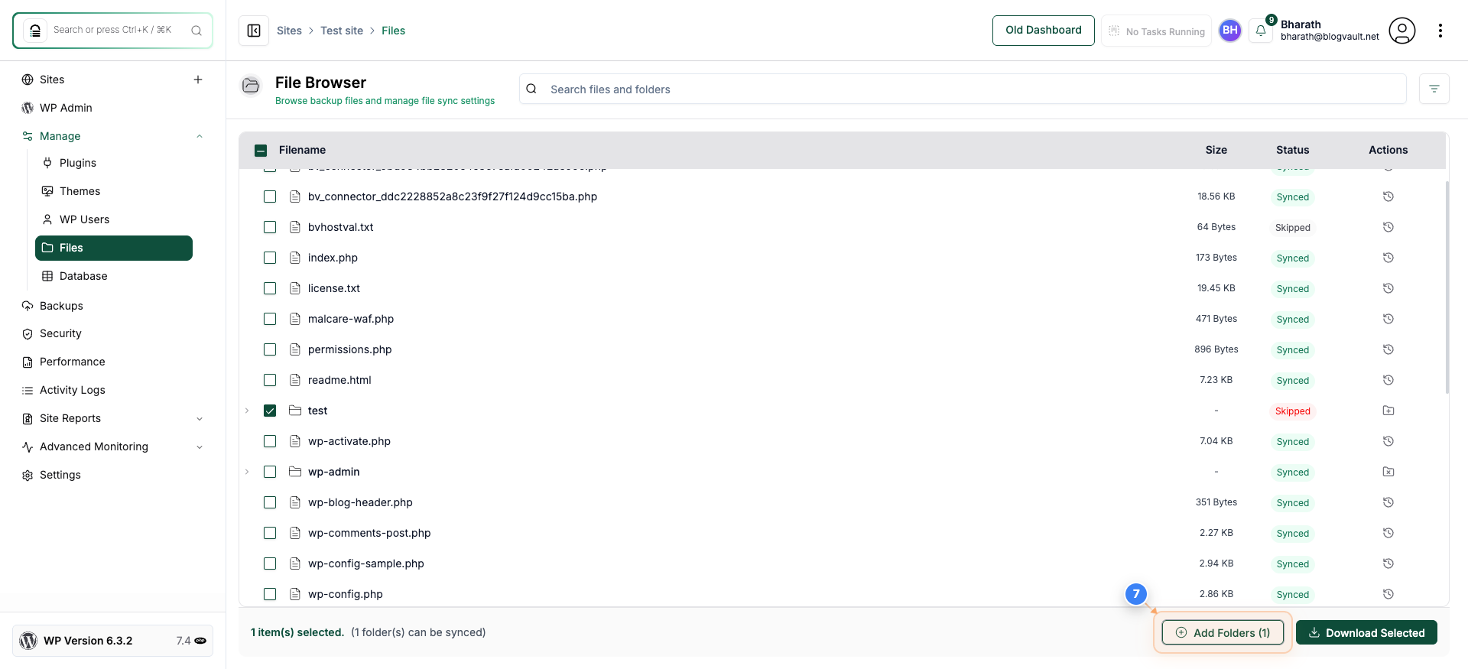Check the index.php checkbox
Image resolution: width=1468 pixels, height=669 pixels.
pyautogui.click(x=270, y=258)
